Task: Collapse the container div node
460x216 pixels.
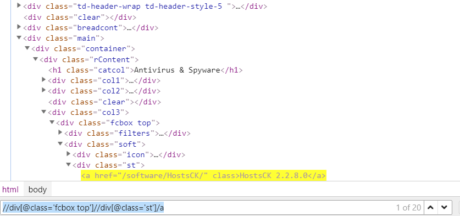Action: click(27, 48)
